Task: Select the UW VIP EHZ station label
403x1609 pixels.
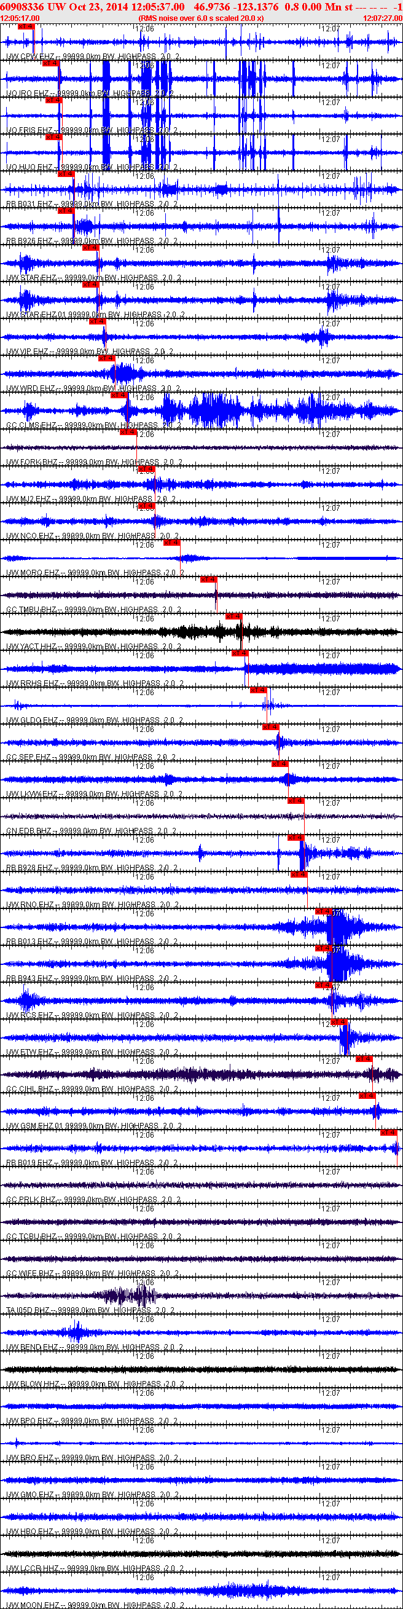Action: [x=89, y=352]
